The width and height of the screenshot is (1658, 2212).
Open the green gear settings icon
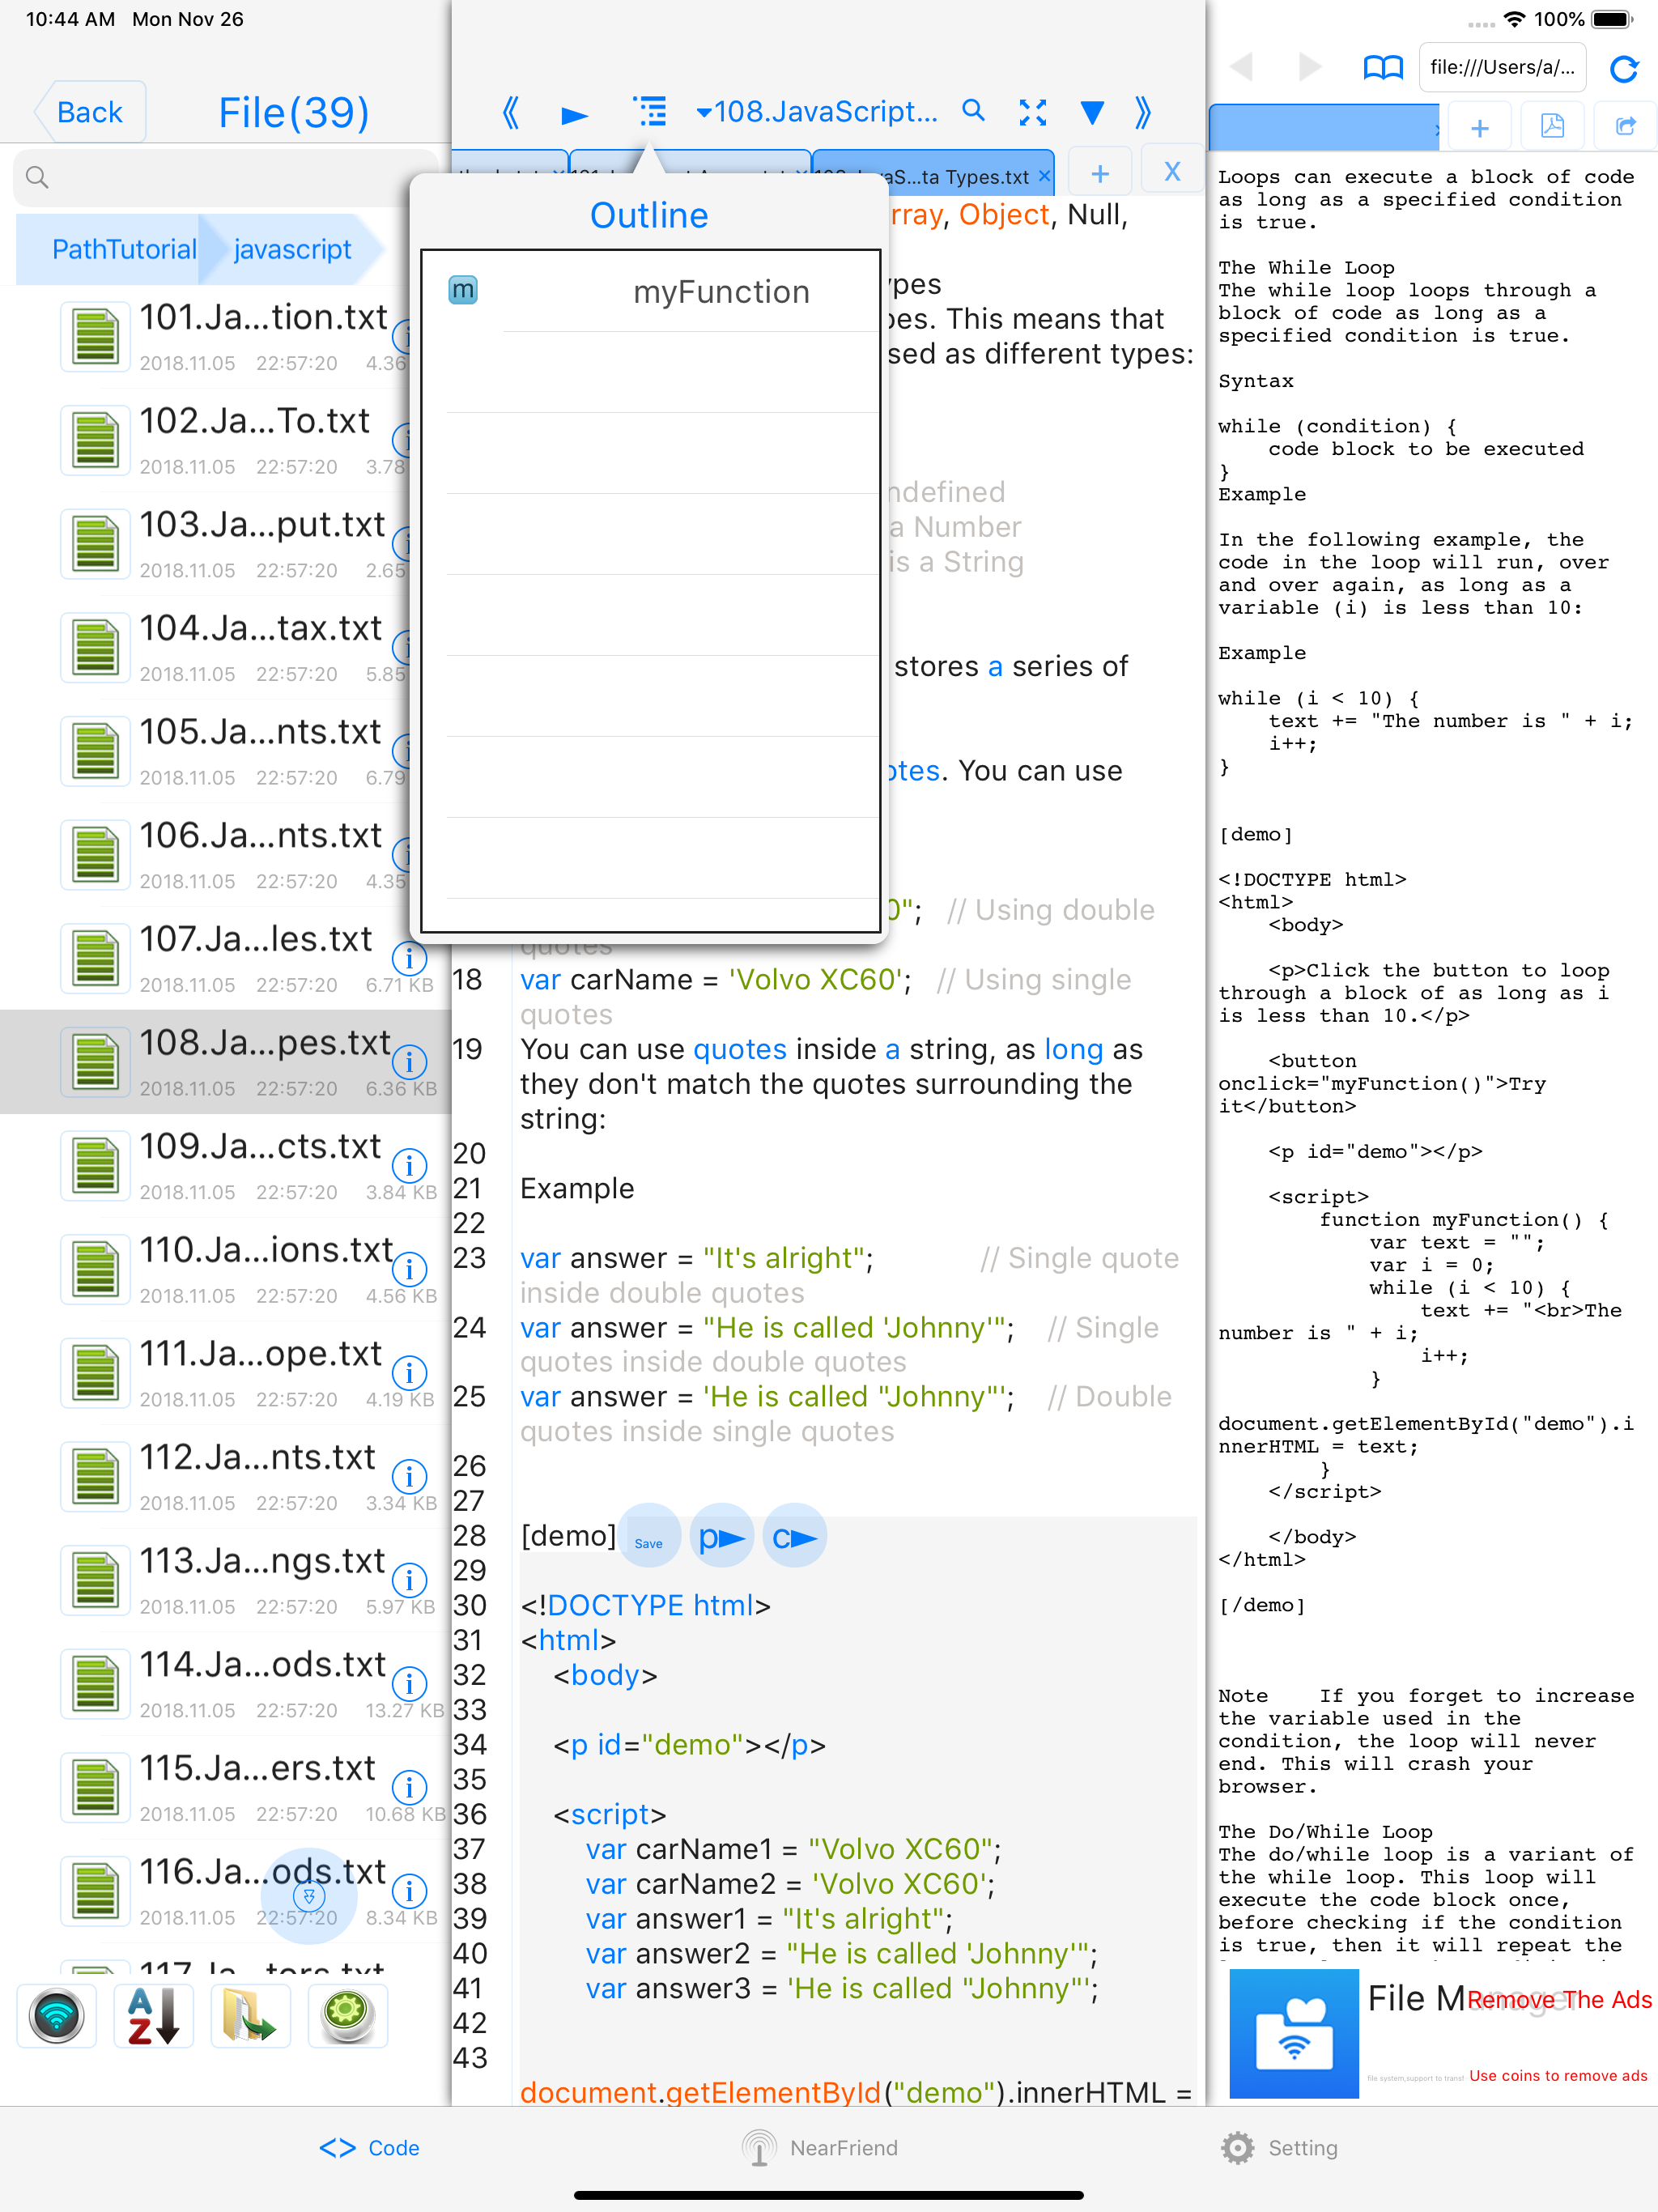(x=347, y=2015)
